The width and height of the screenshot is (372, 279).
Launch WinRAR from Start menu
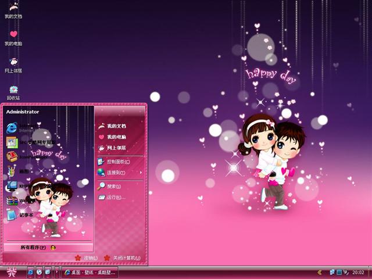tap(20, 201)
